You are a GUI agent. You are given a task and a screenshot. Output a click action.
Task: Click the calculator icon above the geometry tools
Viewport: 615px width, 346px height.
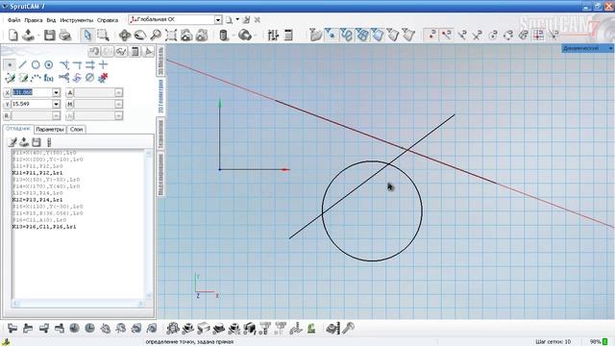(135, 51)
